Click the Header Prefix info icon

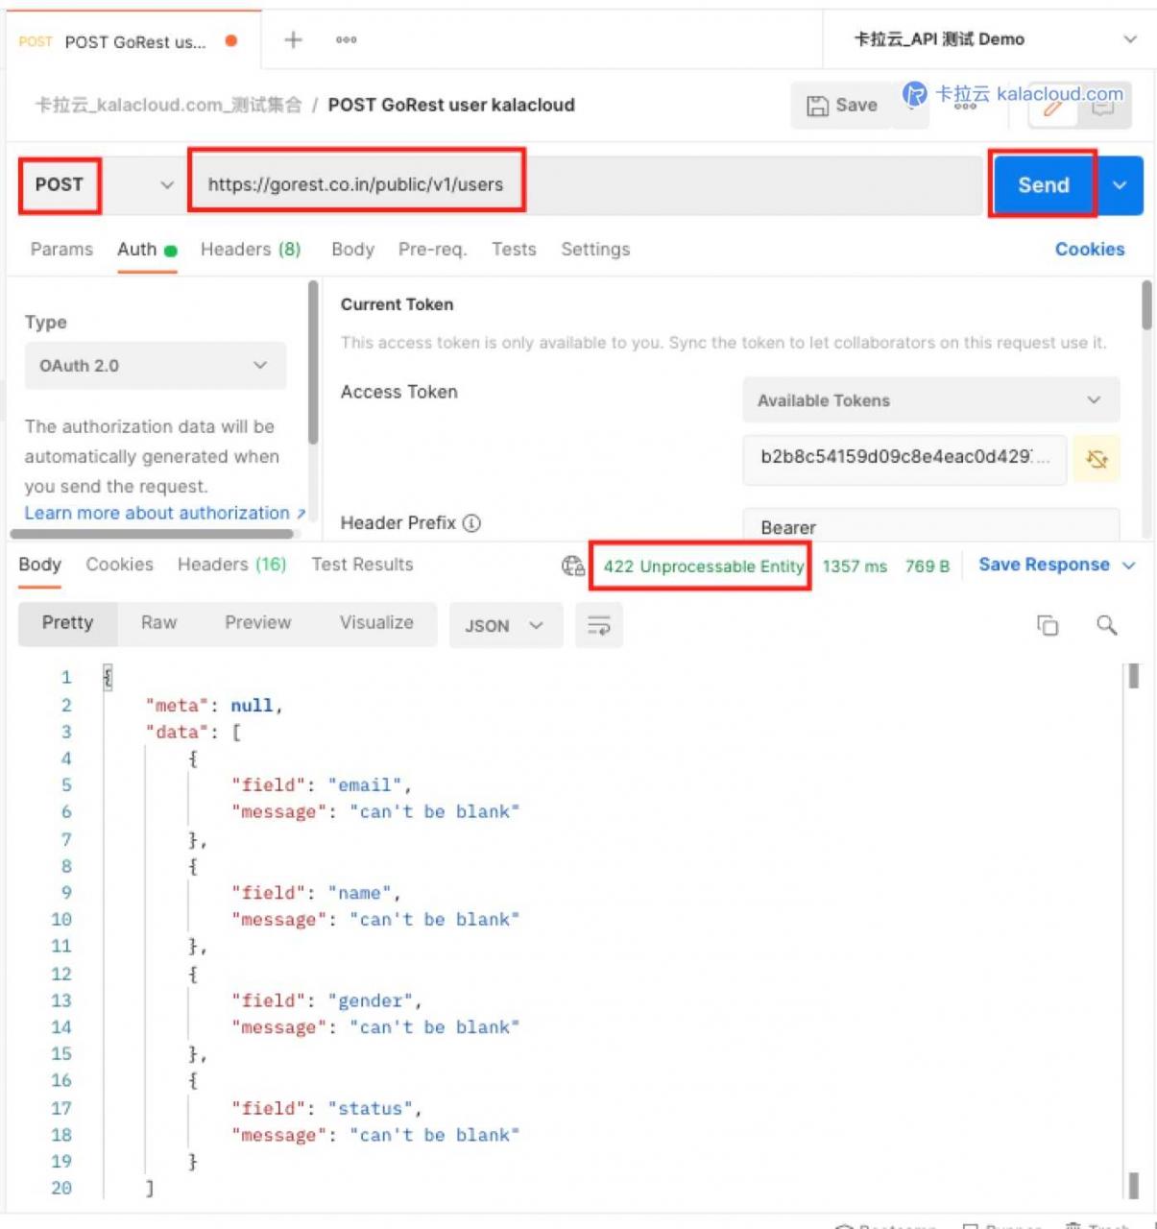click(x=471, y=523)
